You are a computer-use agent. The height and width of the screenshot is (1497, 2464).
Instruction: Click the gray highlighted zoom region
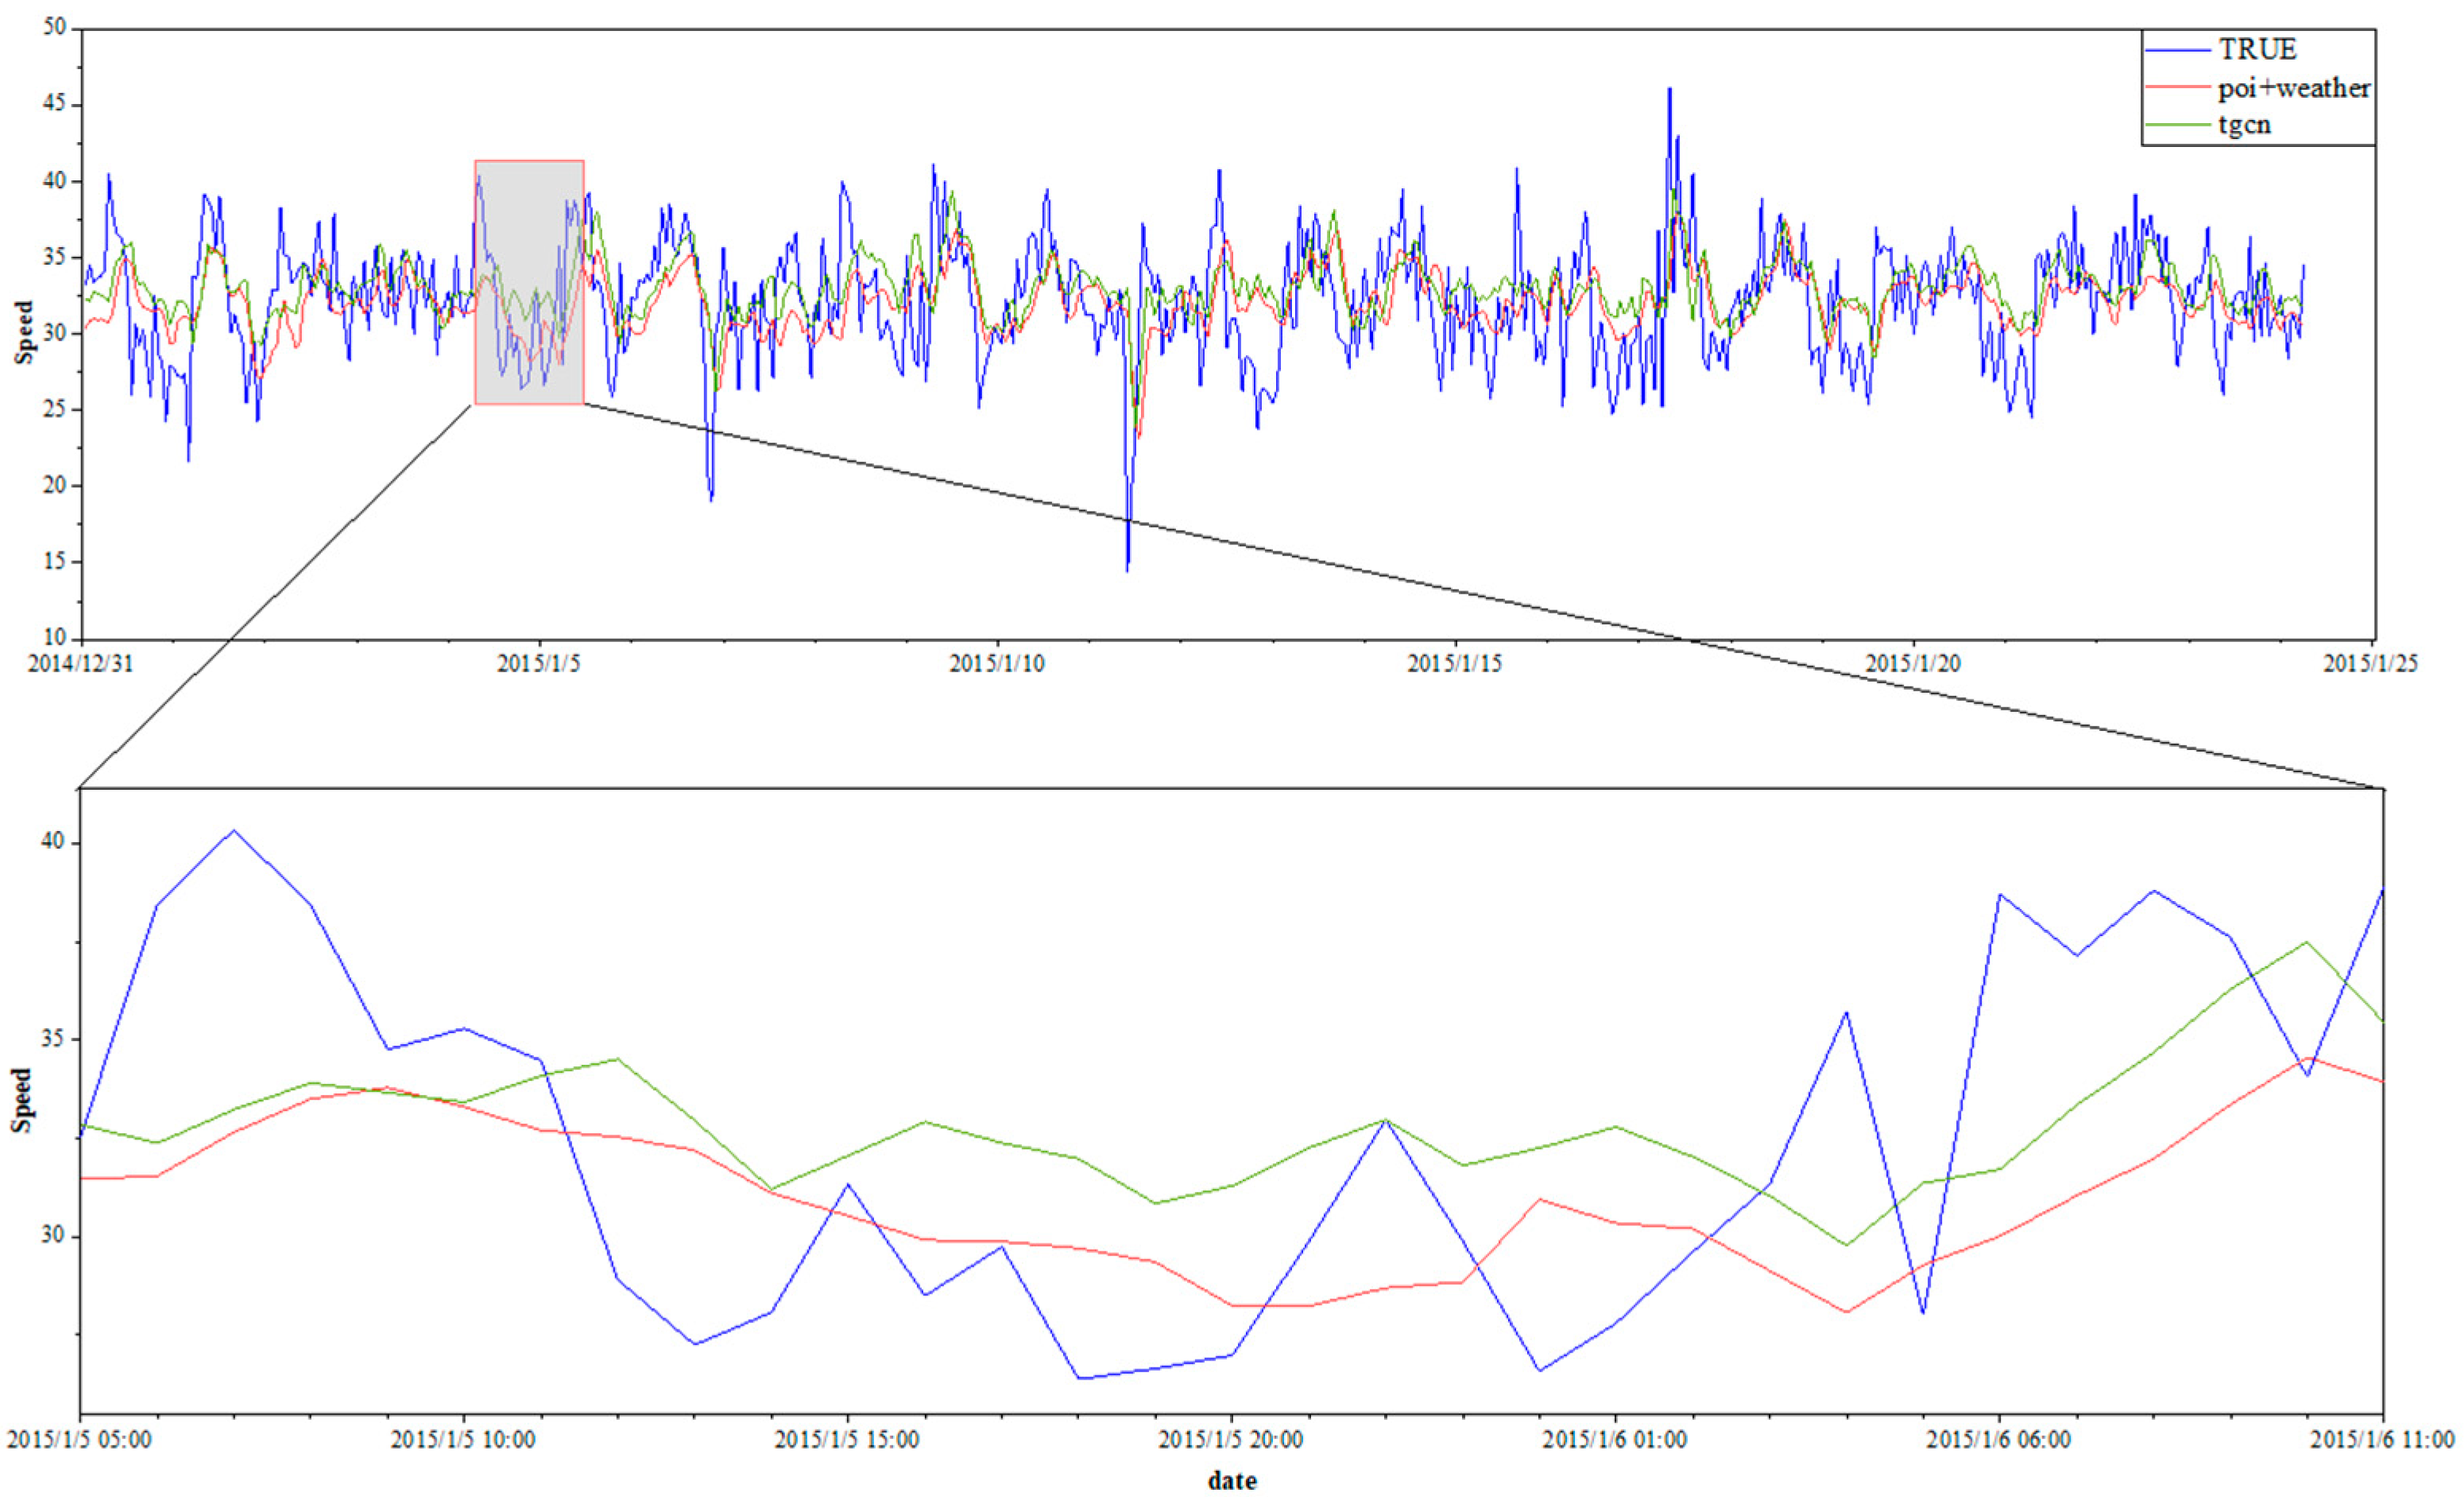click(x=529, y=282)
